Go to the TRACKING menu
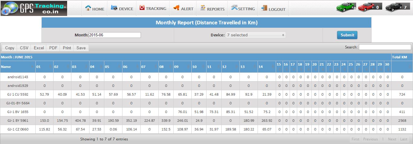Viewport: 413px width, 144px height. click(156, 8)
